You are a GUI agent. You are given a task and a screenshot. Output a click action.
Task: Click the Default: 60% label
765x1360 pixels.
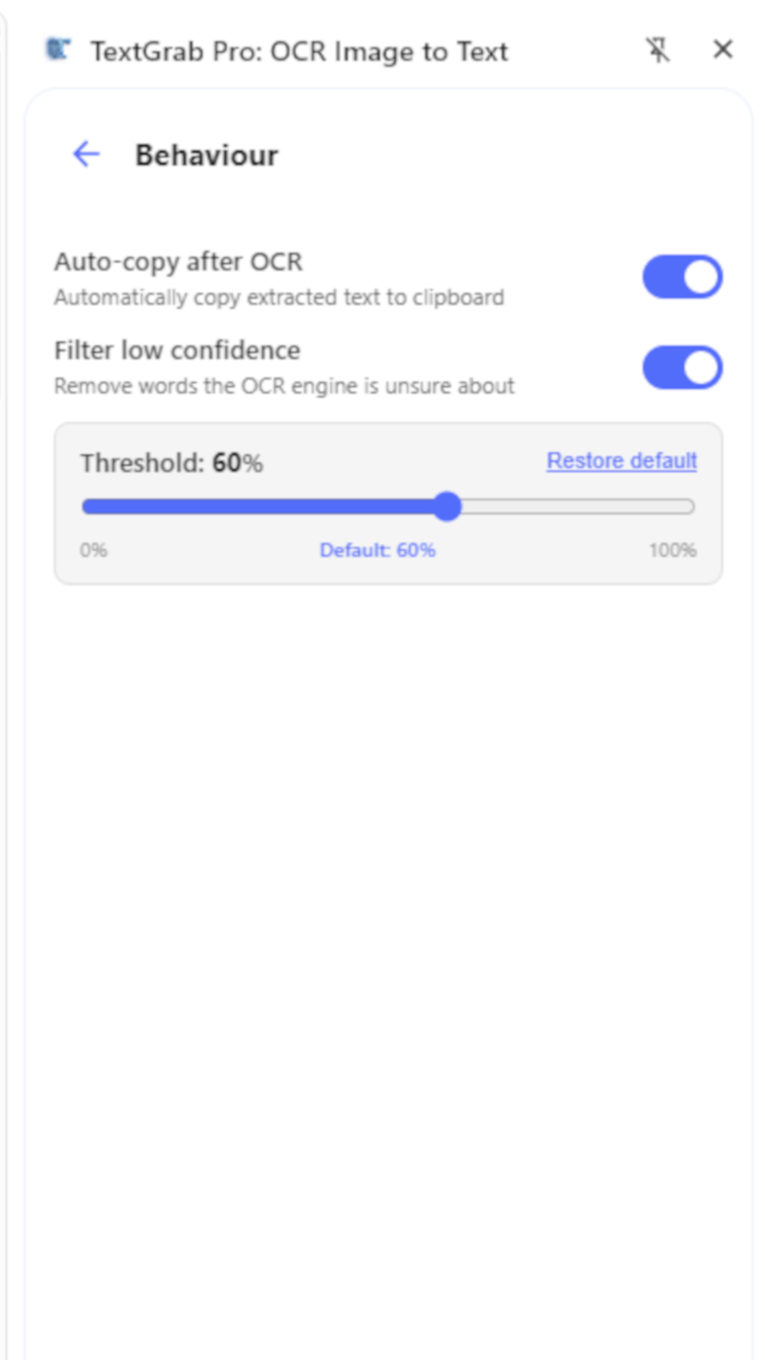click(378, 550)
